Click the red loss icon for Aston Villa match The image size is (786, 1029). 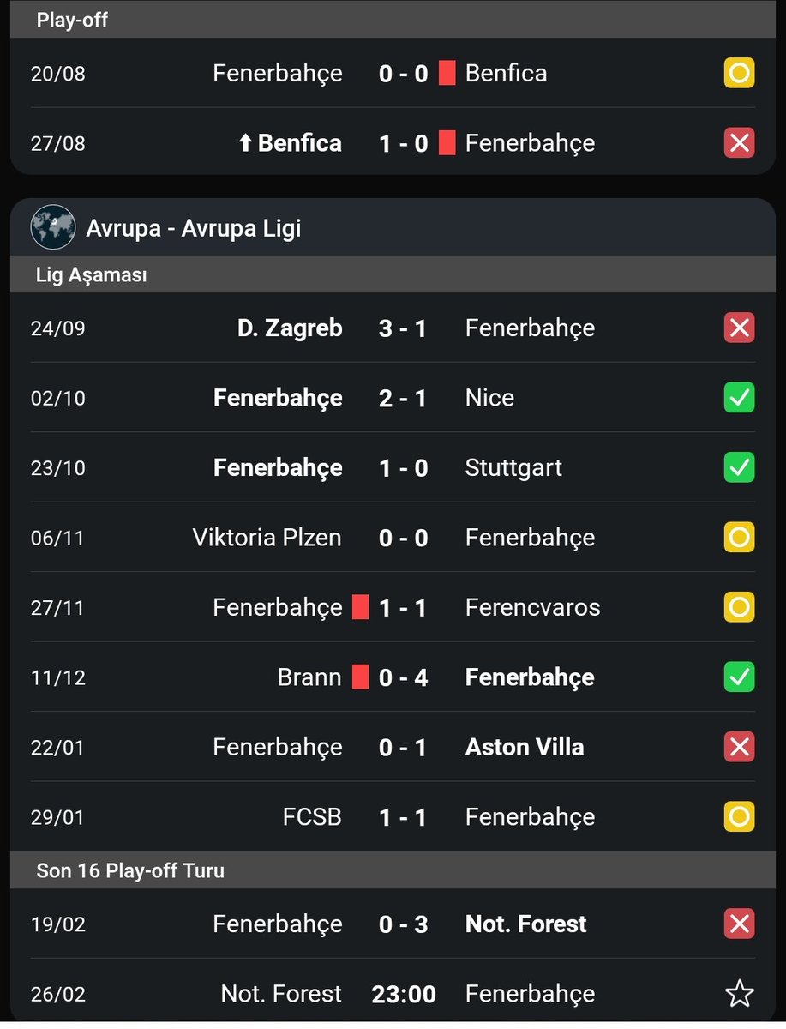[739, 747]
